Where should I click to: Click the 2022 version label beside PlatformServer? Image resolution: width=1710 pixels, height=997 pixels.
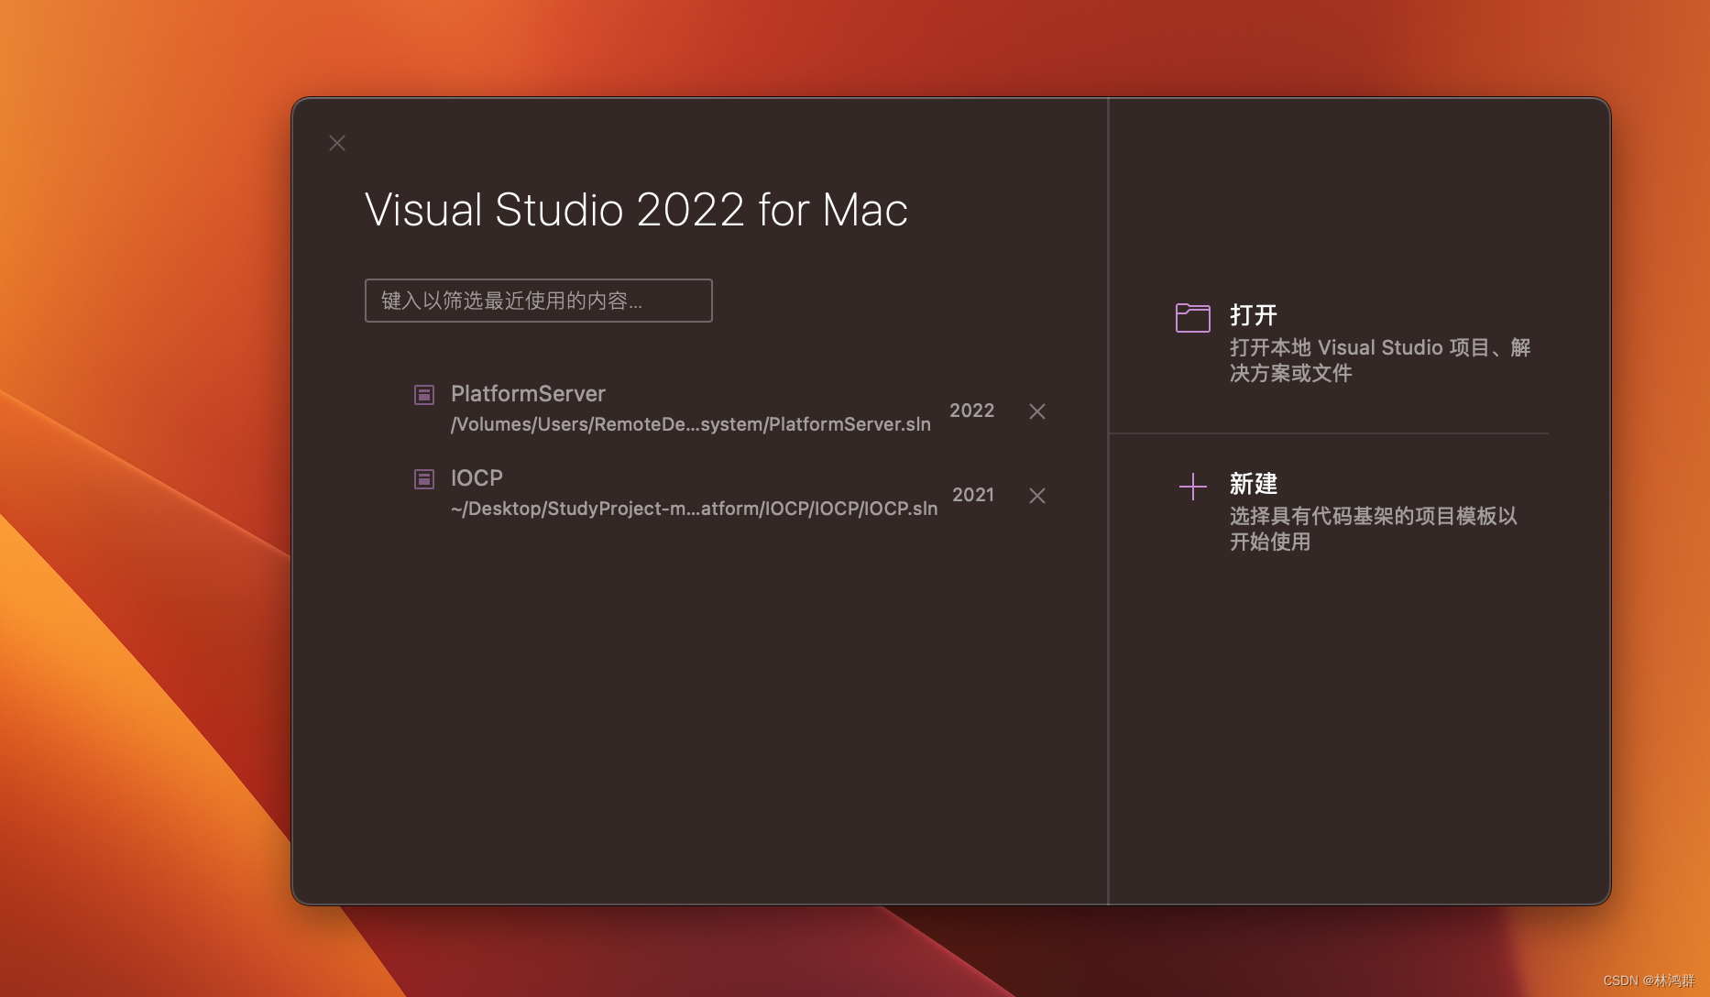point(971,411)
